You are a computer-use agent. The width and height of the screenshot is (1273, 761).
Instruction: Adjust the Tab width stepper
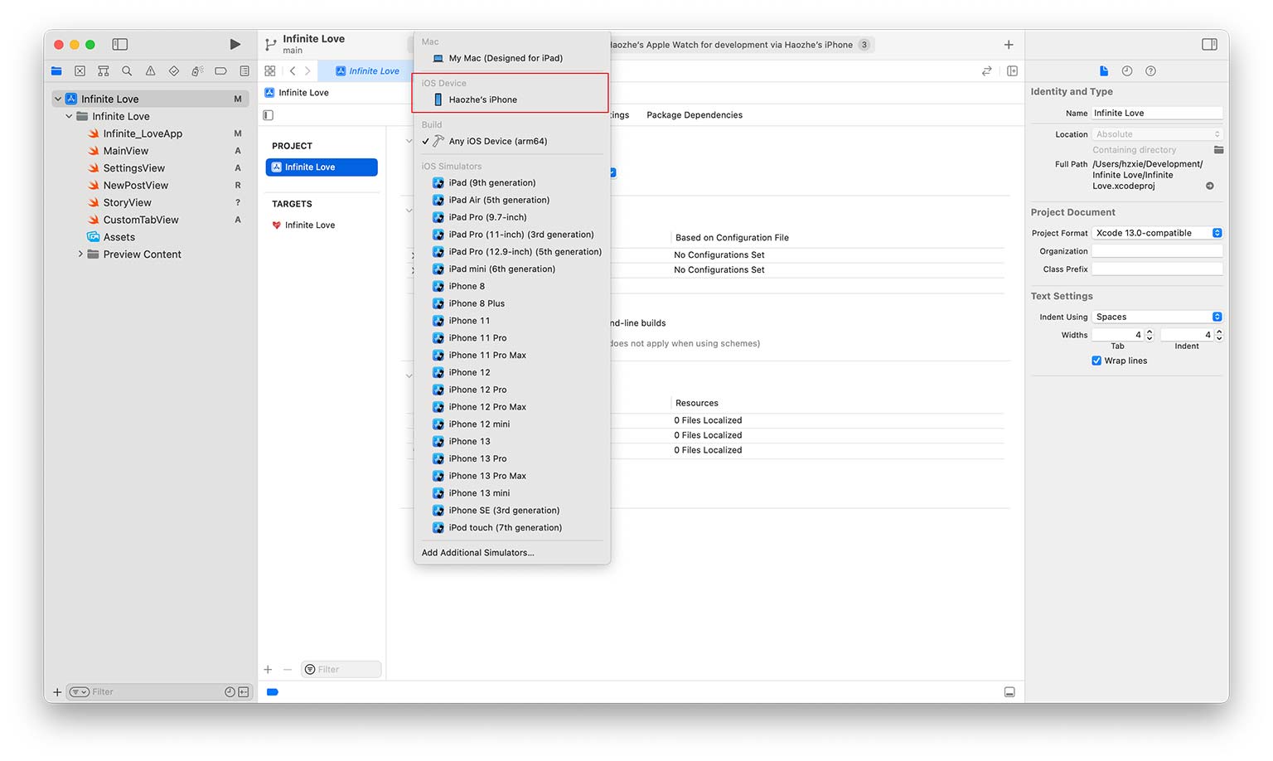tap(1150, 335)
